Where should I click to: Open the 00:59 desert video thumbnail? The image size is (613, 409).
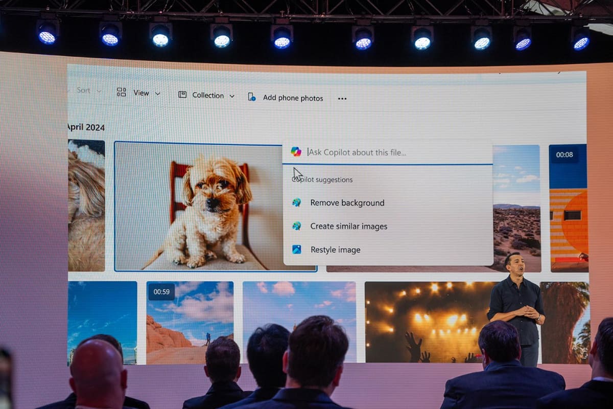pyautogui.click(x=190, y=322)
